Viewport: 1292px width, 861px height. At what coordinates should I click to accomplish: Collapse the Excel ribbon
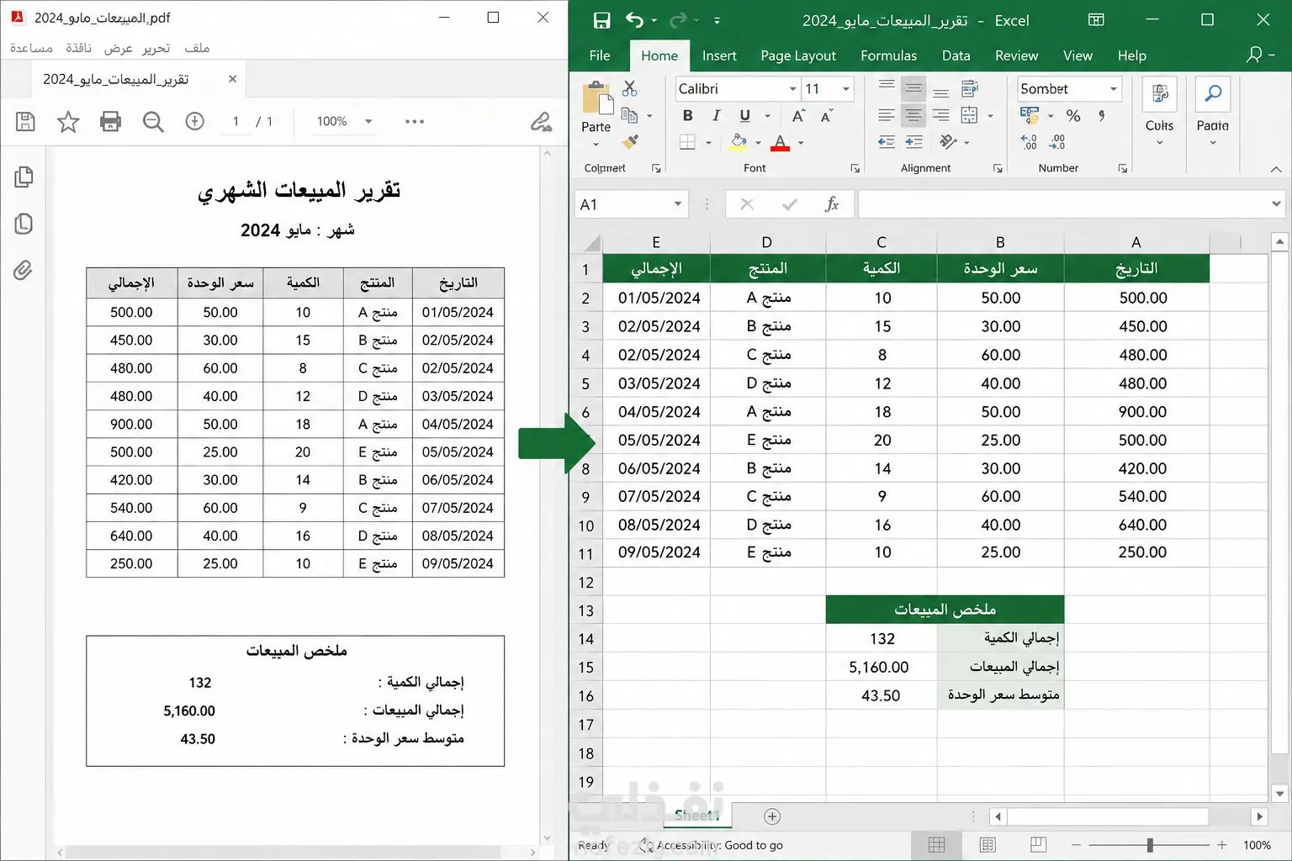click(1276, 169)
